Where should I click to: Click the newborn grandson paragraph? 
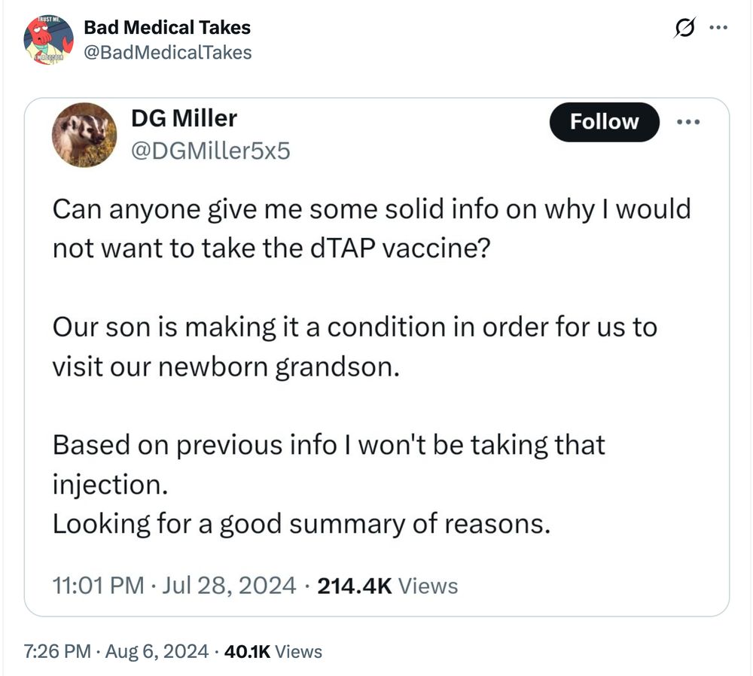354,346
